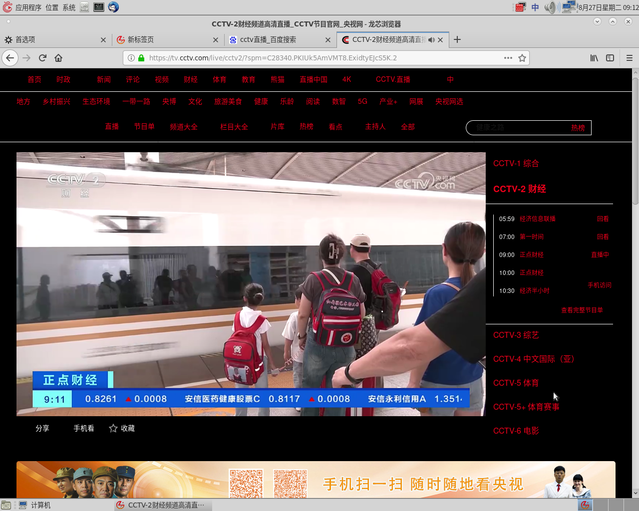Image resolution: width=639 pixels, height=511 pixels.
Task: Click the mobile QR code banner
Action: click(x=316, y=480)
